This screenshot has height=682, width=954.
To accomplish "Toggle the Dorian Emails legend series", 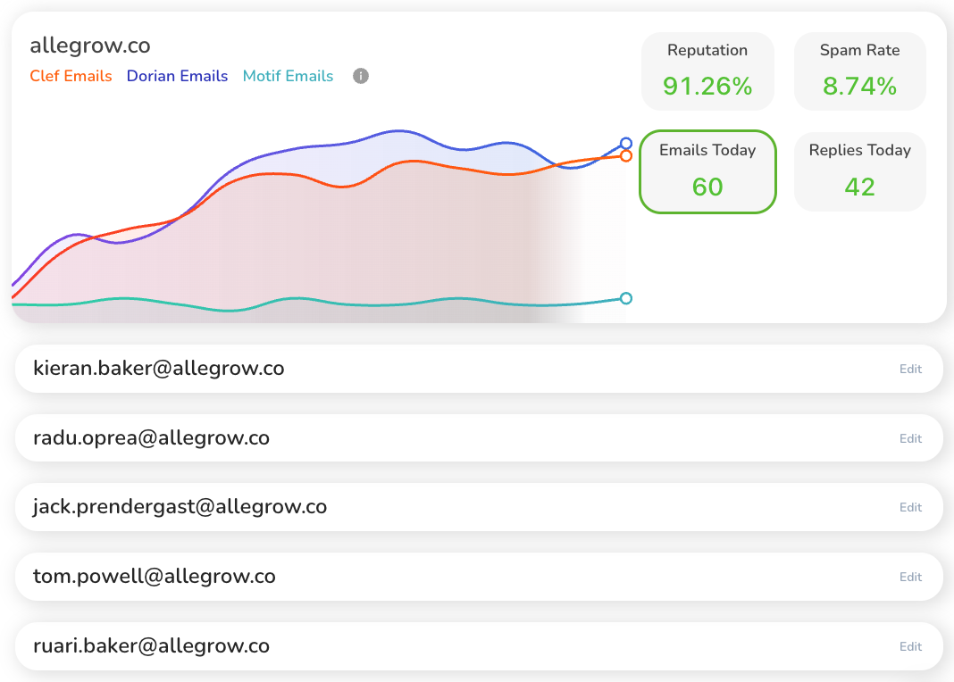I will tap(177, 76).
